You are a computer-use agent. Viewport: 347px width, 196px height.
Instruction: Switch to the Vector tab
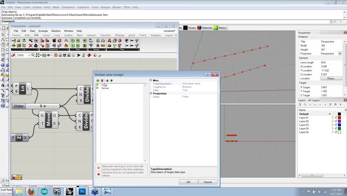point(46,35)
